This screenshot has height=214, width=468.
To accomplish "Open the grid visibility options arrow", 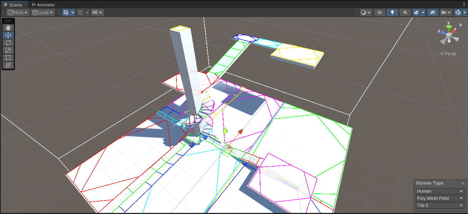I will point(73,12).
